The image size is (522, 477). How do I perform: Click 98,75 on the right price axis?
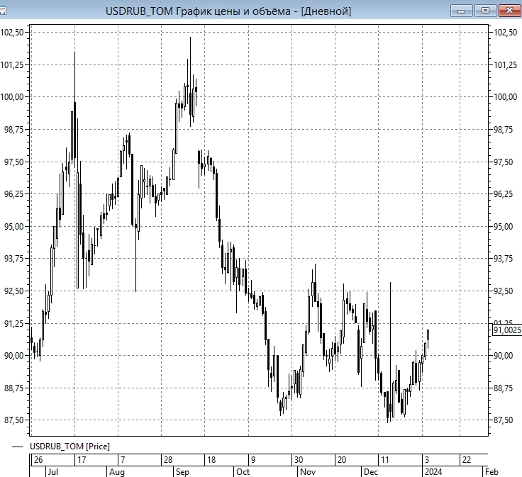(503, 130)
